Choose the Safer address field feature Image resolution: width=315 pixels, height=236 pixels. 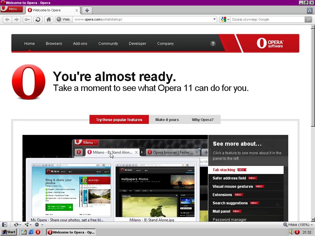click(246, 178)
